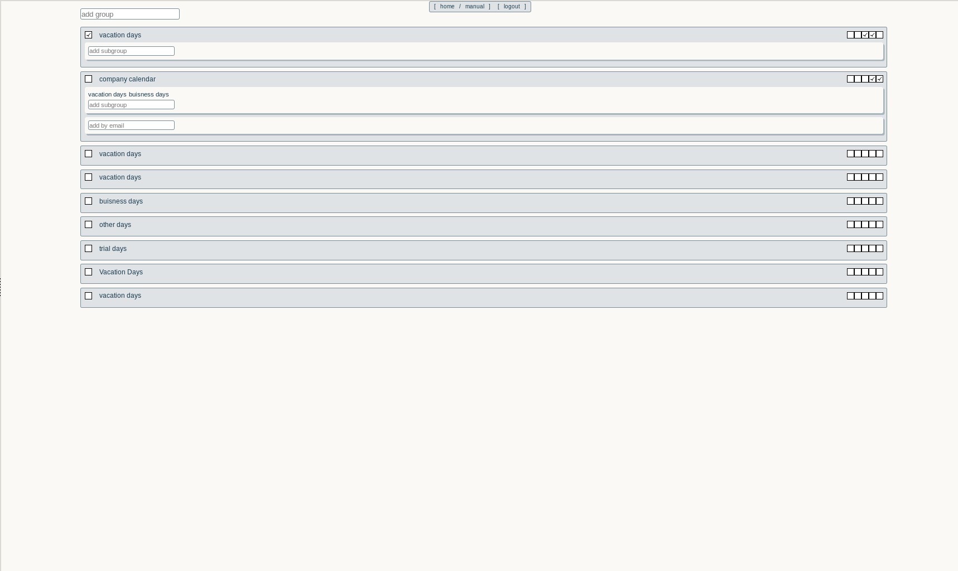Open buisness days subgroup inside company calendar
958x571 pixels.
coord(148,94)
